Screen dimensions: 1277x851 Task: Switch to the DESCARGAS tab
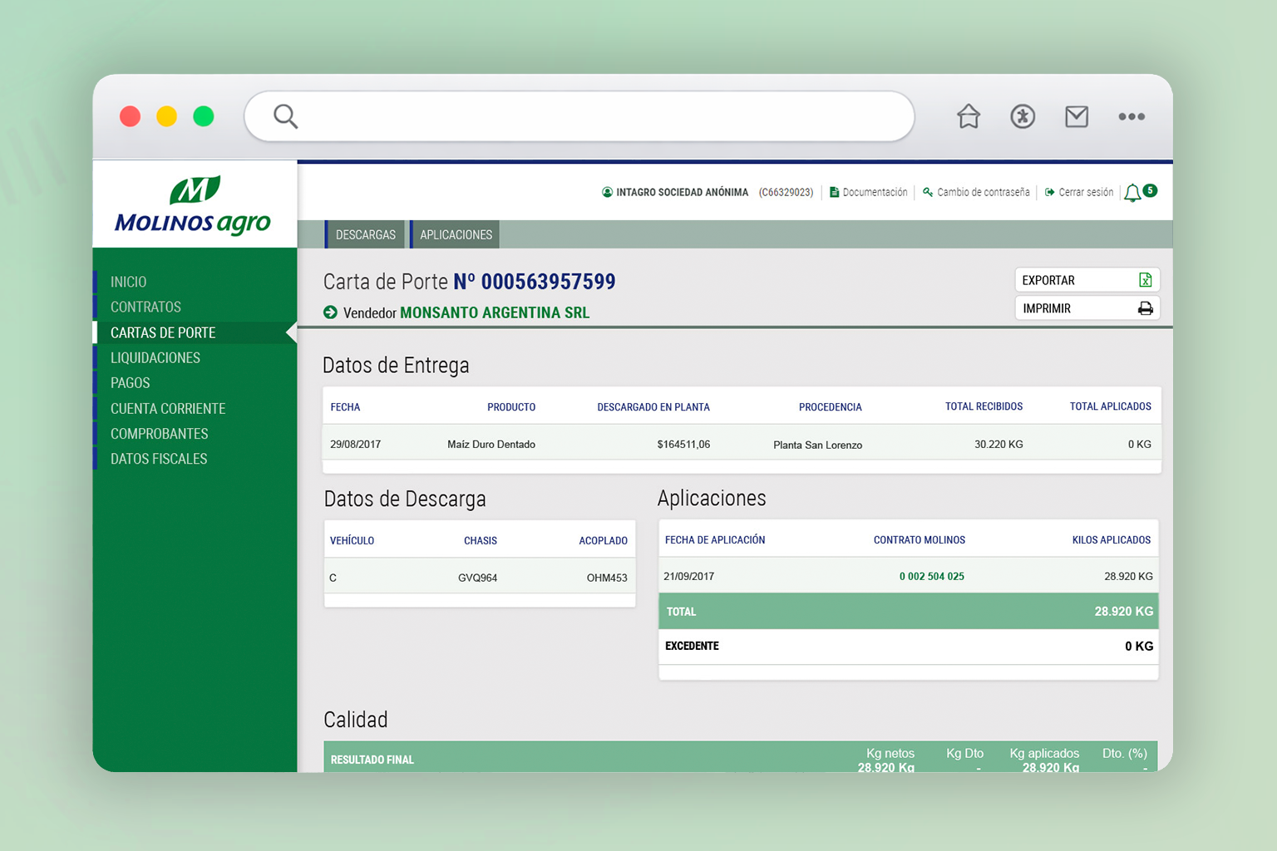pos(364,234)
